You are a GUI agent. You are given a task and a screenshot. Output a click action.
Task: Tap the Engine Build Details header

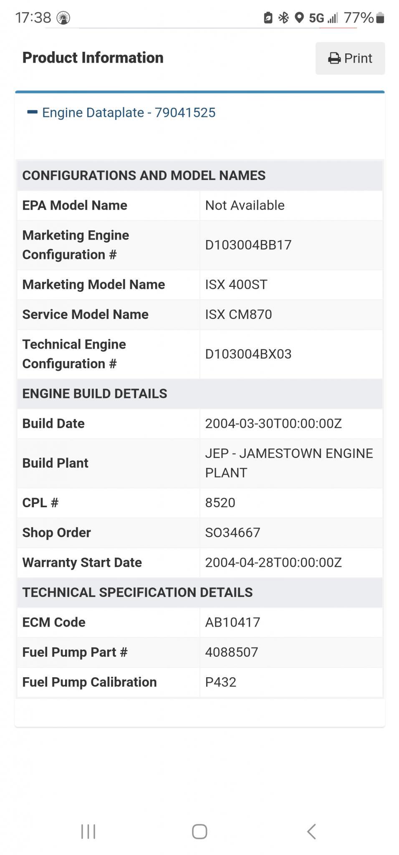[x=199, y=394]
